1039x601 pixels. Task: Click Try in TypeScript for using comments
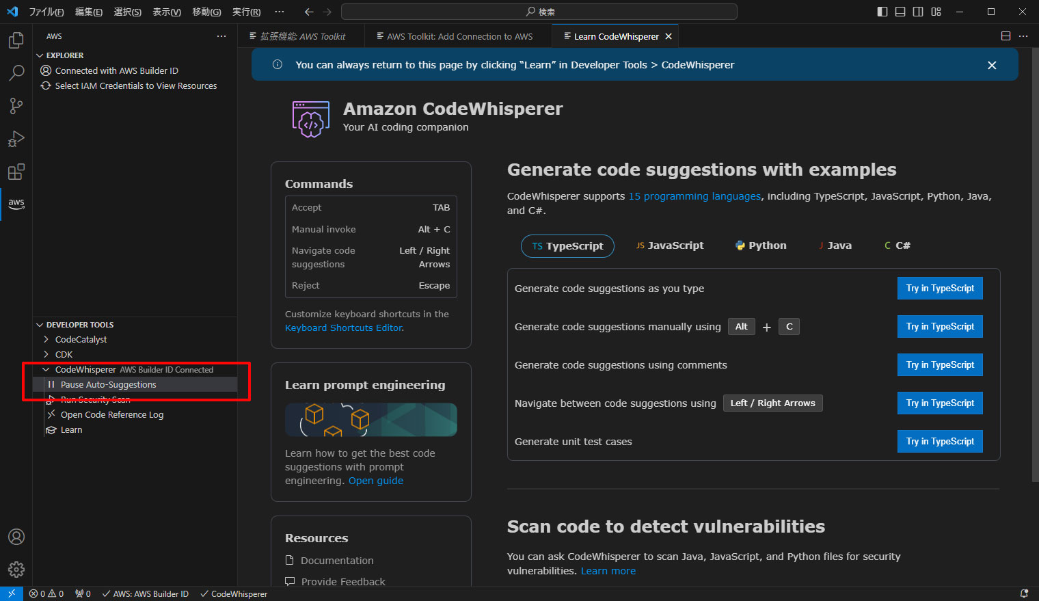(x=940, y=364)
